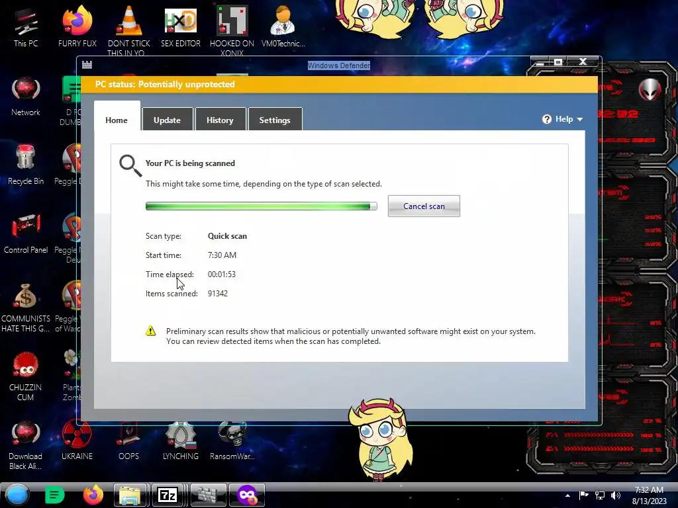Switch to the History tab
This screenshot has height=508, width=678.
coord(220,119)
